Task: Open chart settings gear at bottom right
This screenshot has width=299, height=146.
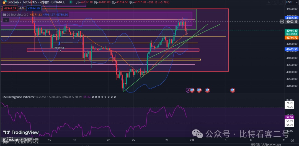Action: tap(292, 140)
